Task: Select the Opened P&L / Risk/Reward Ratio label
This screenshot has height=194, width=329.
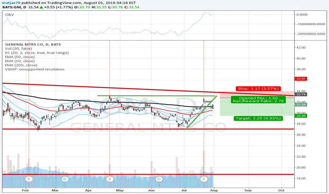Action: (x=258, y=99)
